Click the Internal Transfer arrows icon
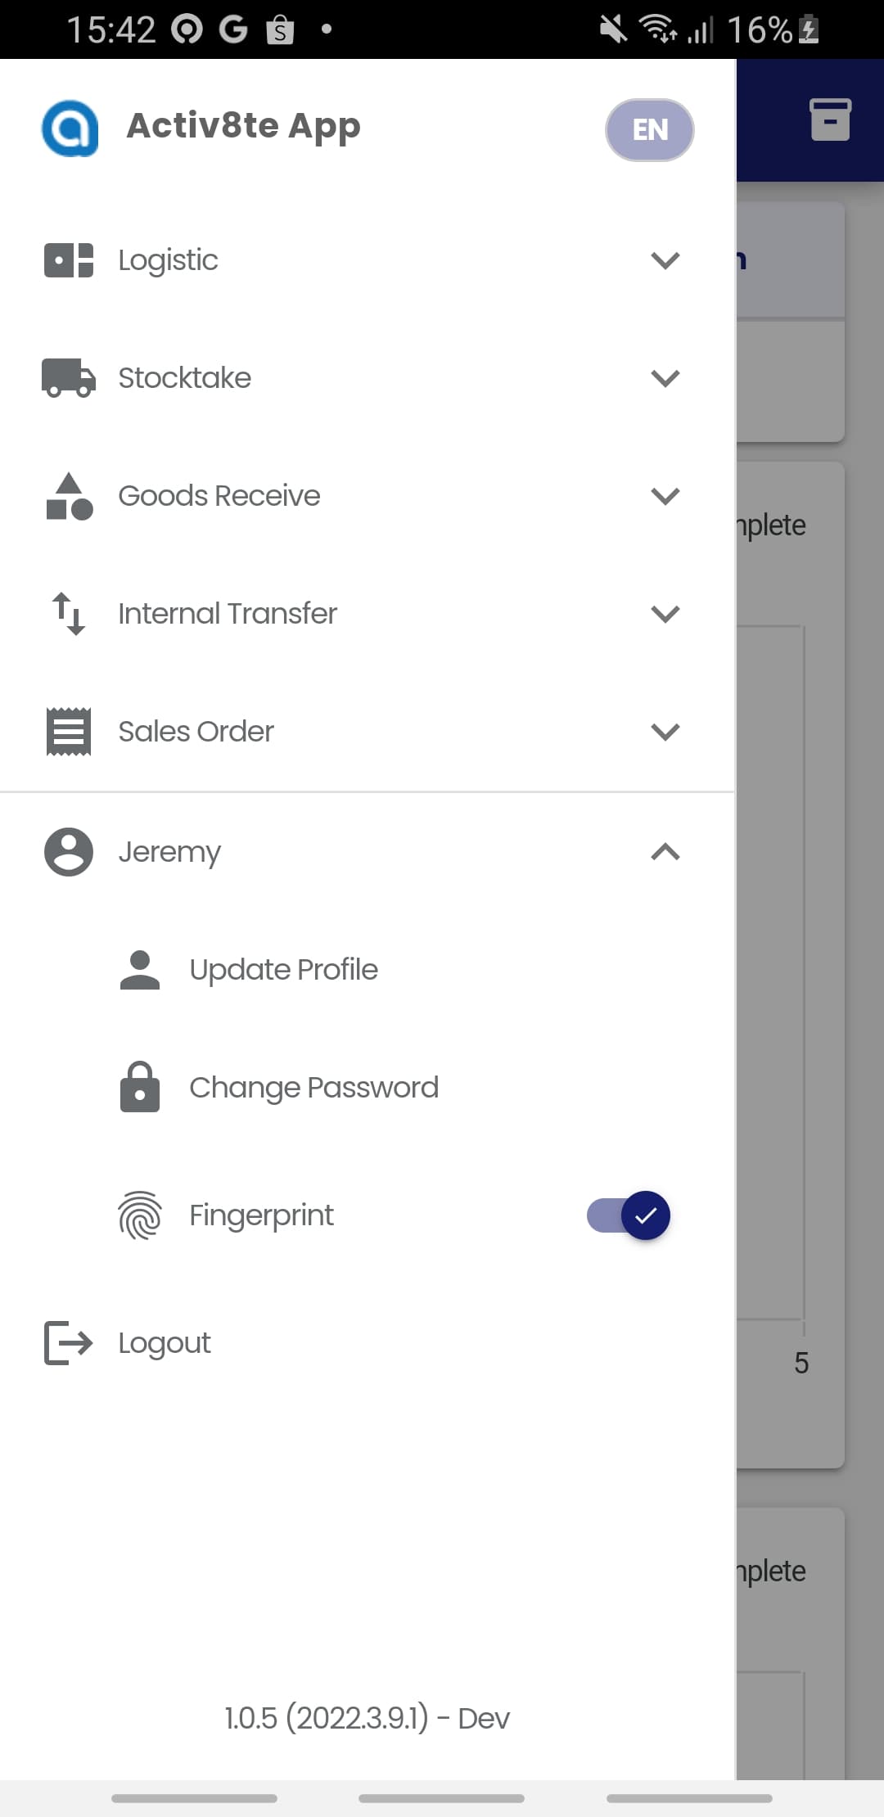The height and width of the screenshot is (1817, 884). (x=69, y=614)
